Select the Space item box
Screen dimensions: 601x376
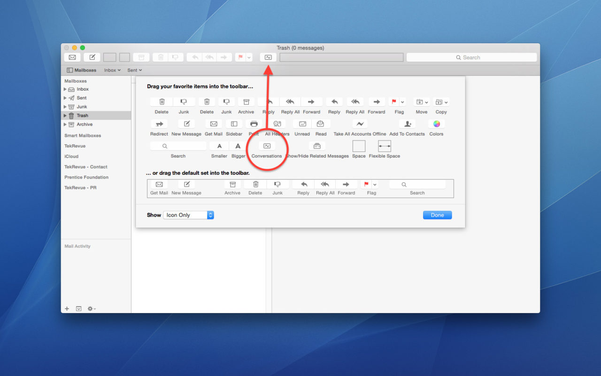click(359, 146)
